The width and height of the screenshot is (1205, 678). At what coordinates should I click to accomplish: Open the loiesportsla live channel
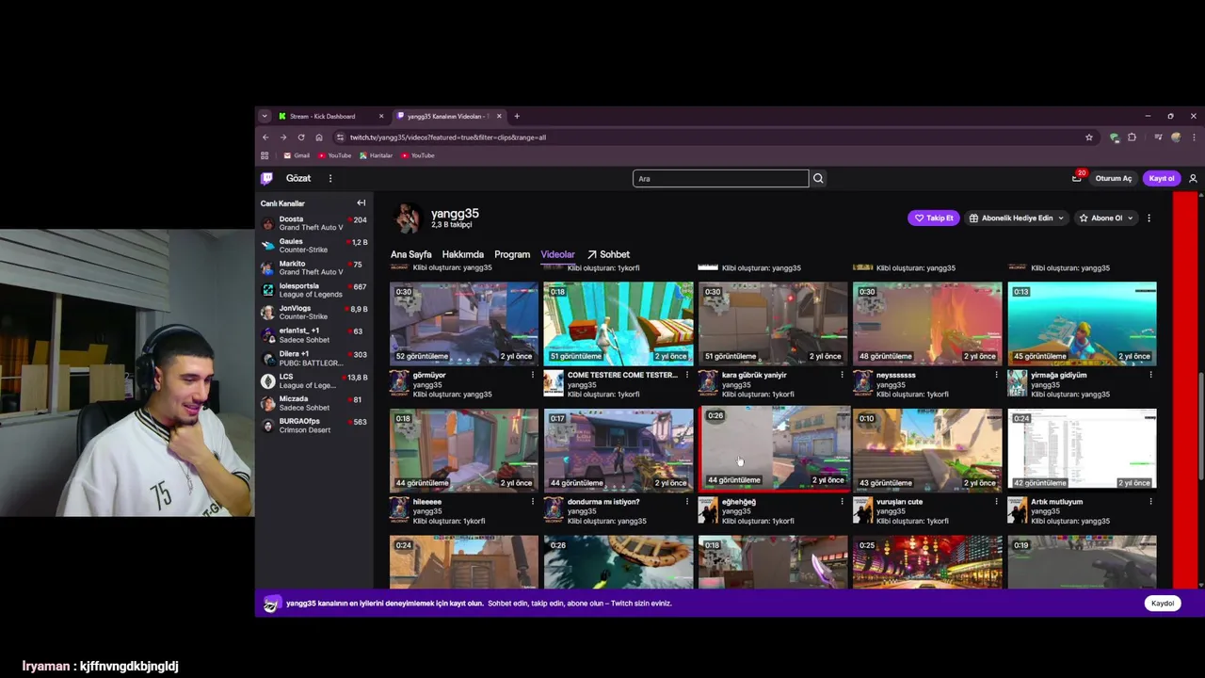(x=313, y=290)
